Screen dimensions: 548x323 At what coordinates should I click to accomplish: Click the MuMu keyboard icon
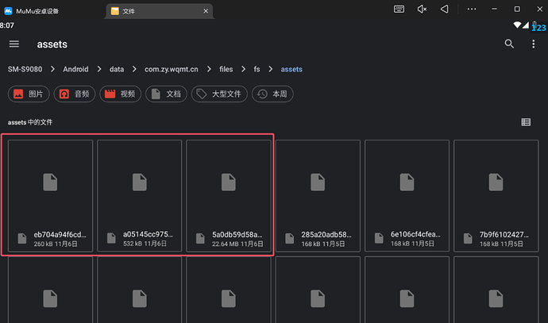pyautogui.click(x=399, y=10)
